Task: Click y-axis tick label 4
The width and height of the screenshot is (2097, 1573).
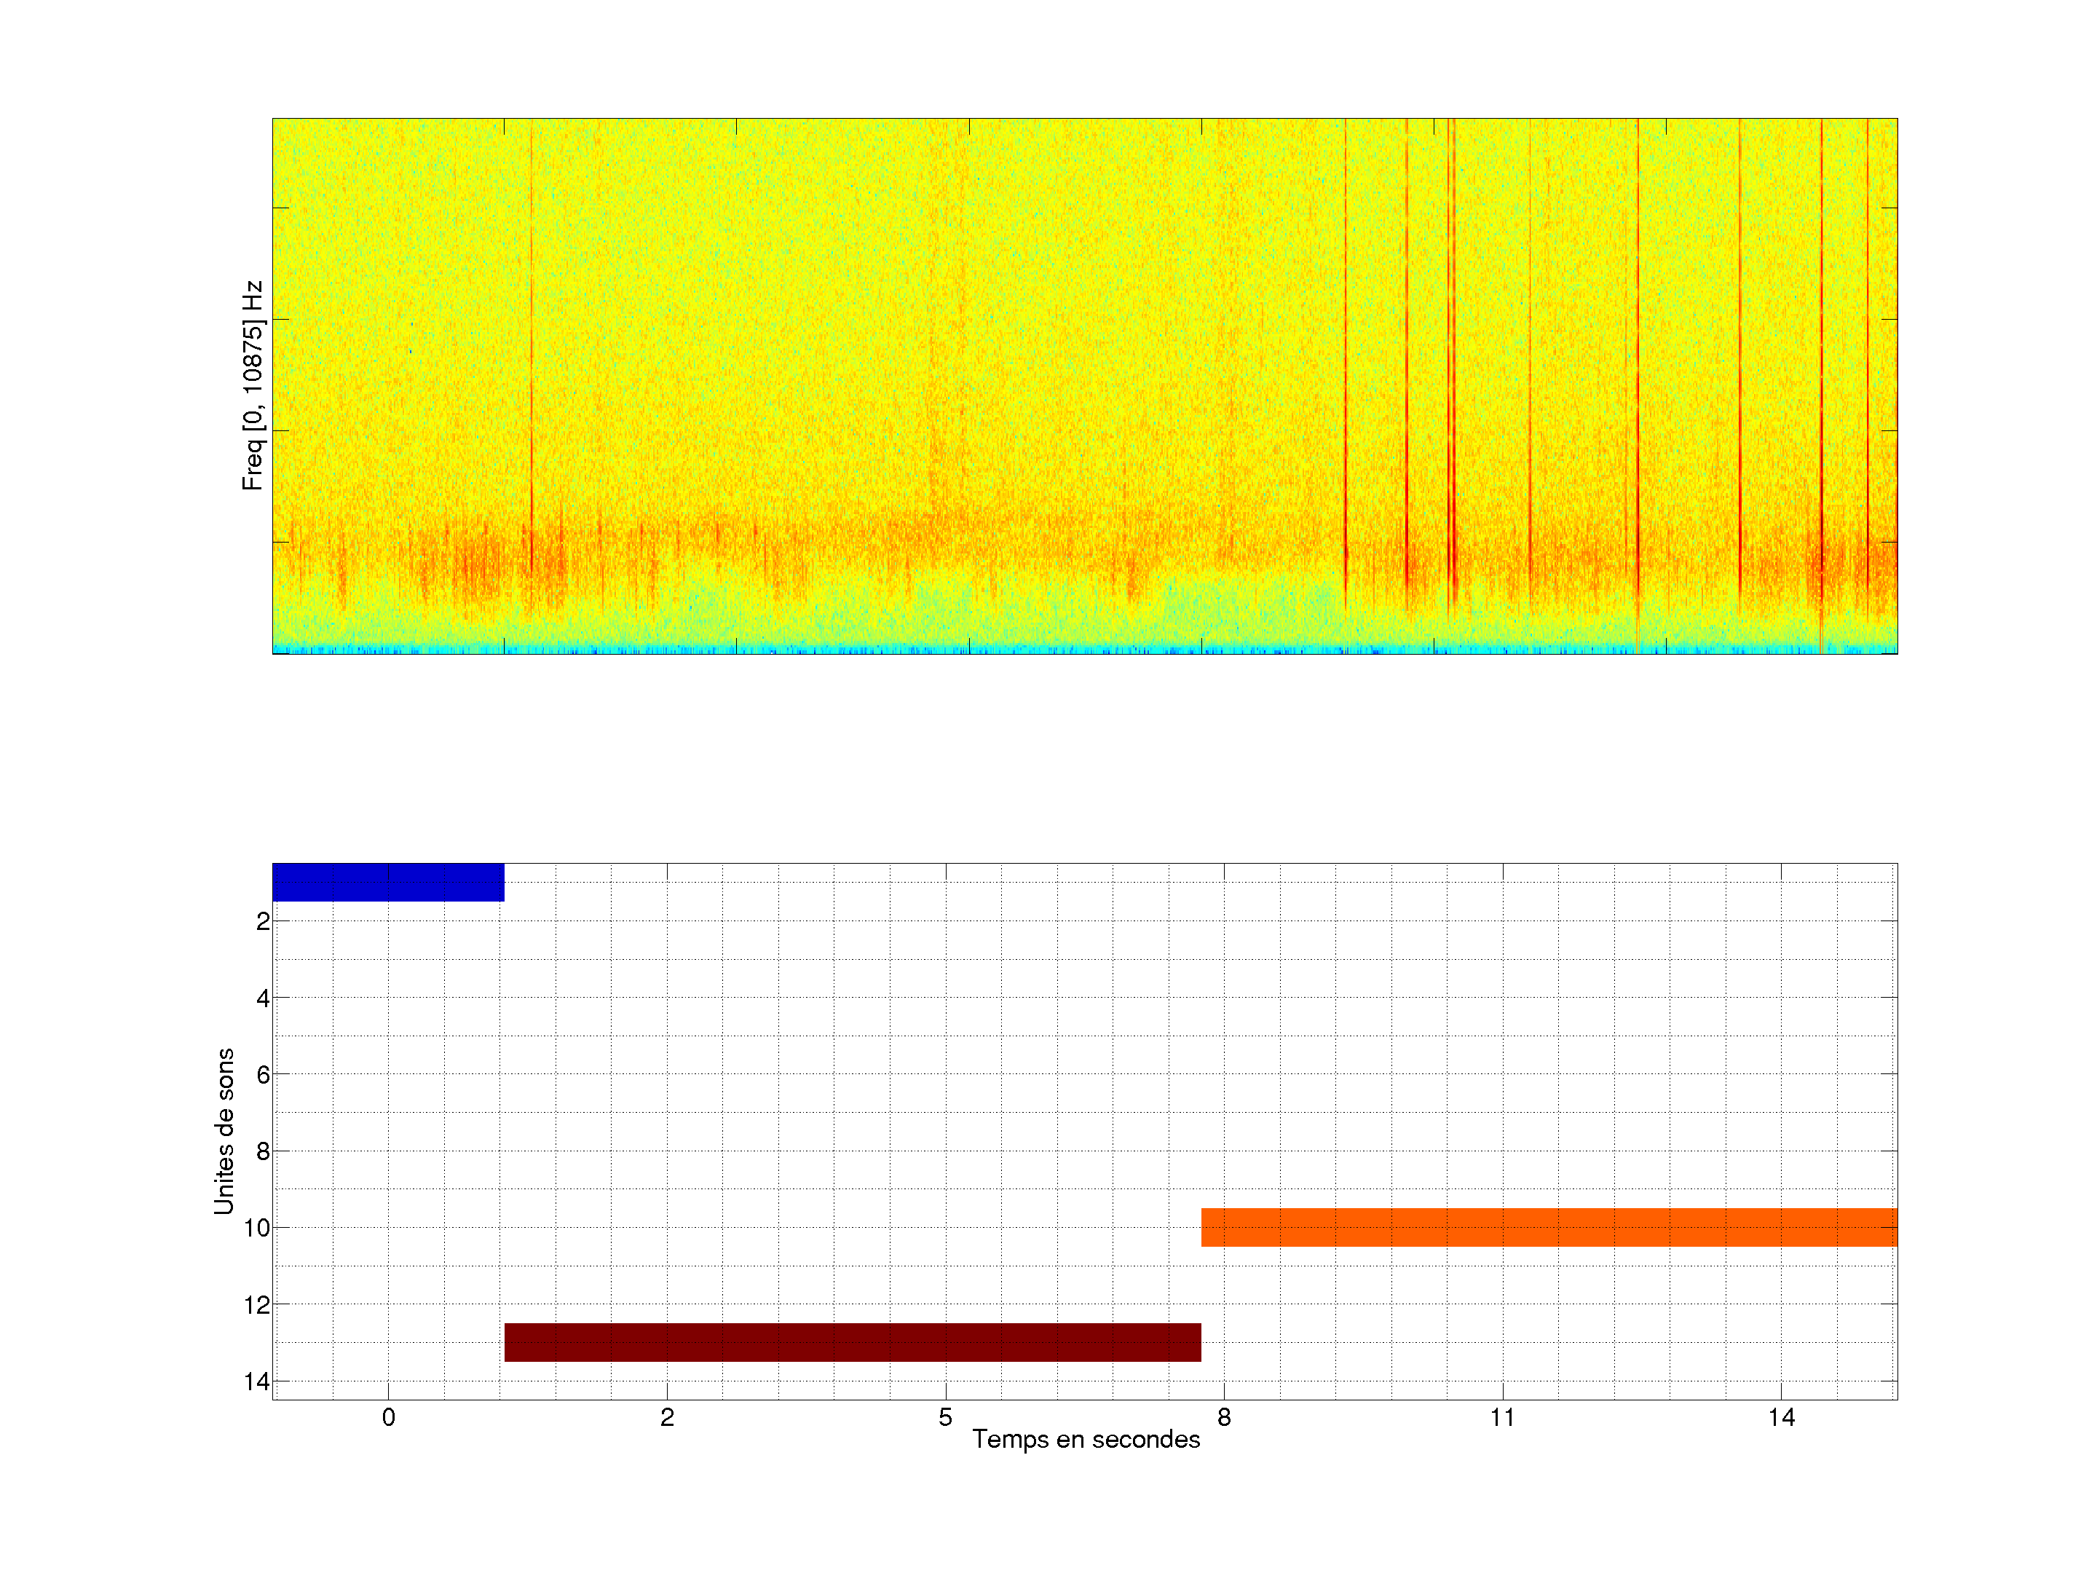Action: 263,998
